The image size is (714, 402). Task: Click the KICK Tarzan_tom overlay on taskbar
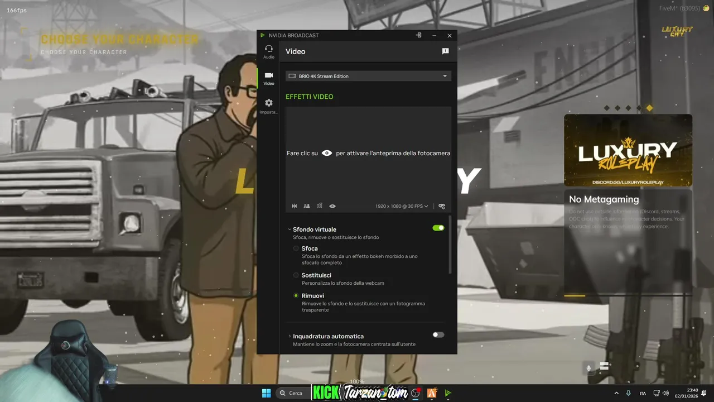click(360, 393)
